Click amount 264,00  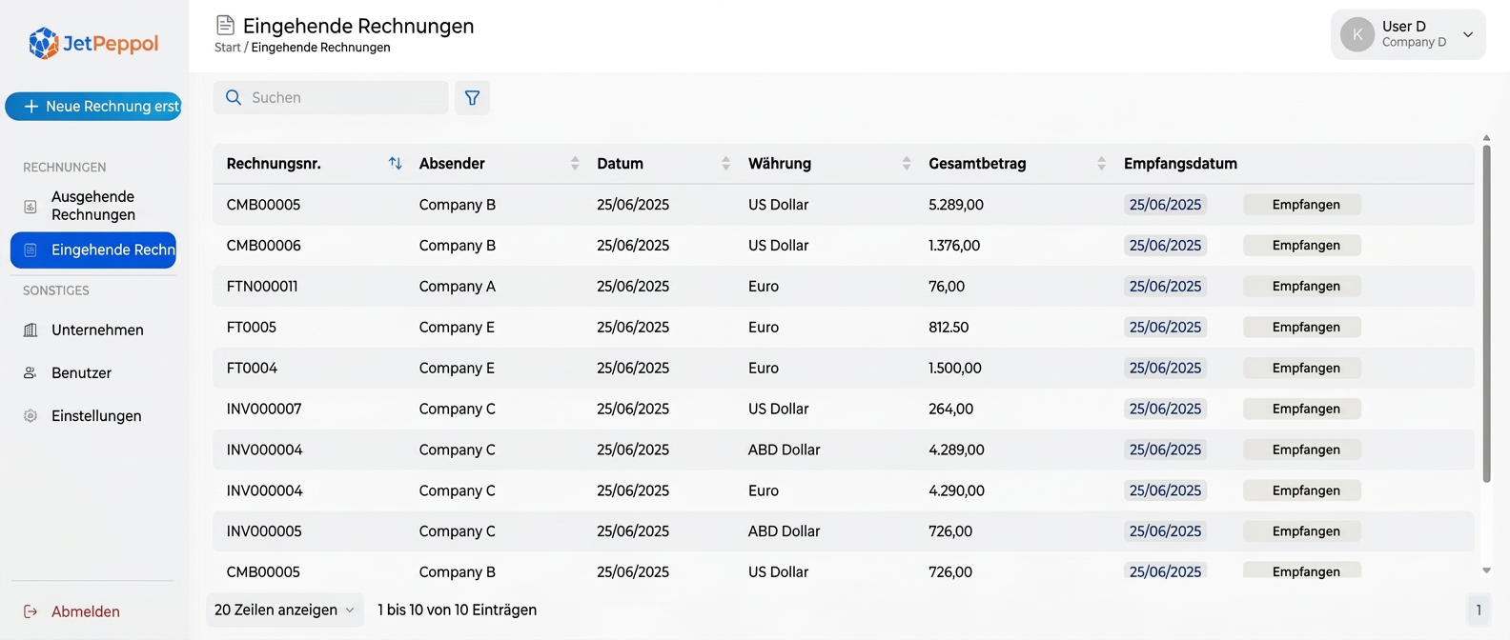click(950, 409)
